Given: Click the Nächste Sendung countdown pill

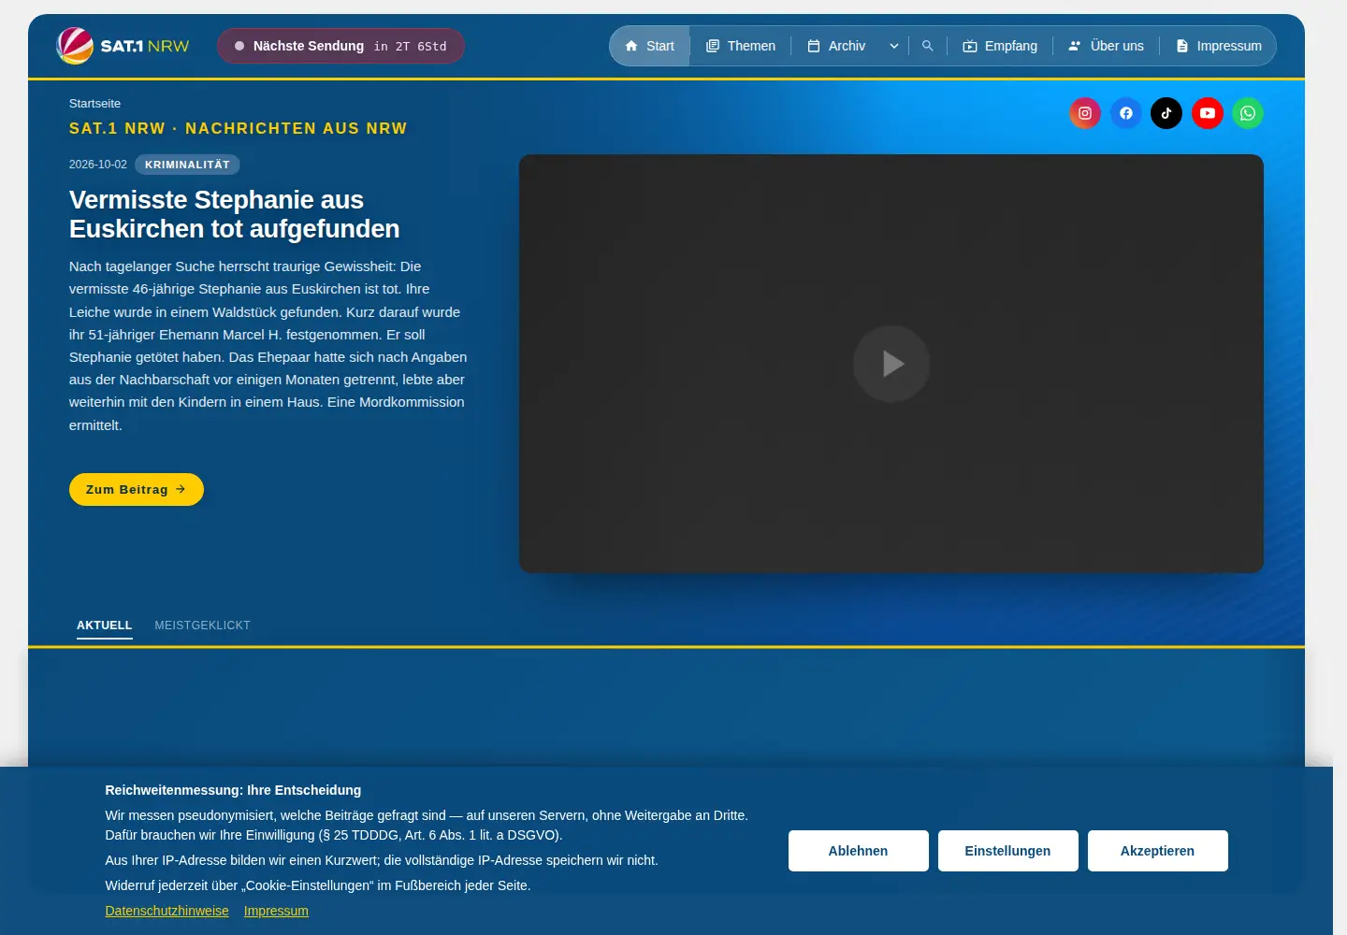Looking at the screenshot, I should (340, 46).
